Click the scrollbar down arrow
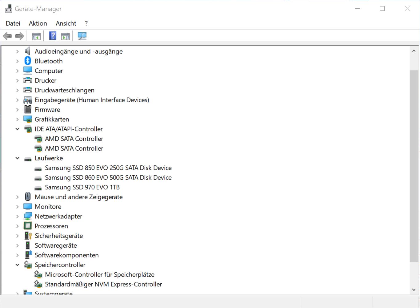The height and width of the screenshot is (308, 420). (x=414, y=290)
